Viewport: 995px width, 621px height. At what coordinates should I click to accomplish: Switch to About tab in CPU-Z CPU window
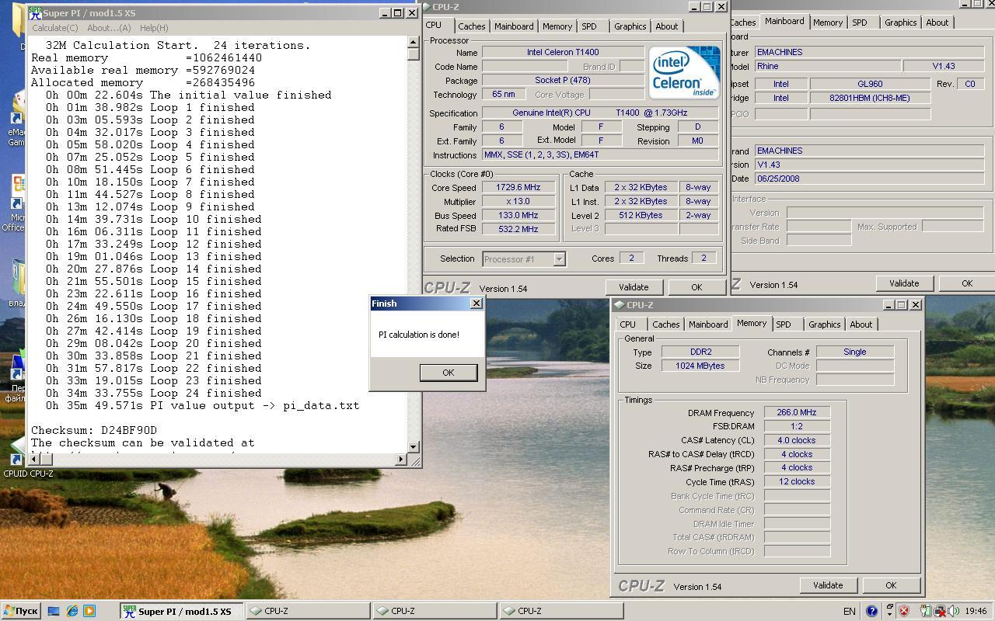pyautogui.click(x=666, y=26)
